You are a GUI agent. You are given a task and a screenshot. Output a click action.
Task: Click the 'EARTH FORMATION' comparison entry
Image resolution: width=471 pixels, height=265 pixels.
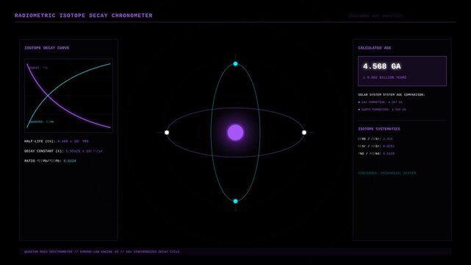pos(382,110)
